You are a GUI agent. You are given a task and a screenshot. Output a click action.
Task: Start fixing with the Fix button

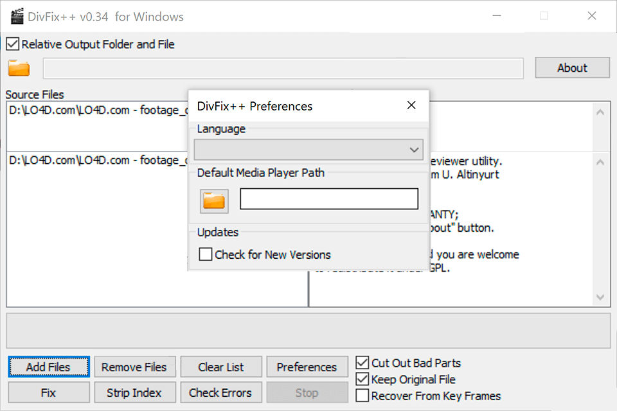point(48,392)
